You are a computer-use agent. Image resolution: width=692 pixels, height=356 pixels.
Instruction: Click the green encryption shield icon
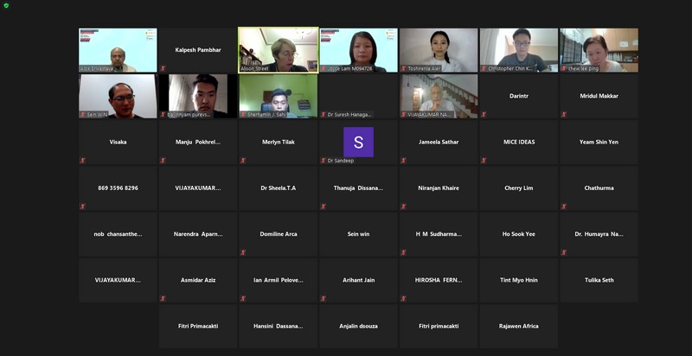pos(6,5)
